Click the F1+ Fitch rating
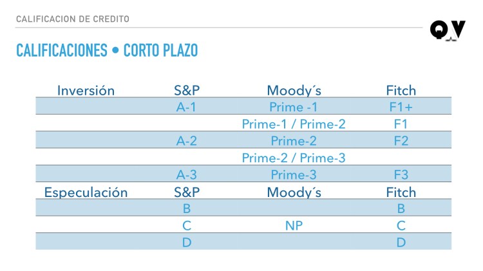The height and width of the screenshot is (271, 483). click(401, 107)
